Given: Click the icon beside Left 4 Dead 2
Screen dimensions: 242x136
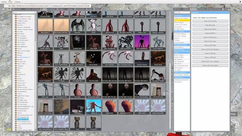Looking at the screenshot, I should pos(16,44).
